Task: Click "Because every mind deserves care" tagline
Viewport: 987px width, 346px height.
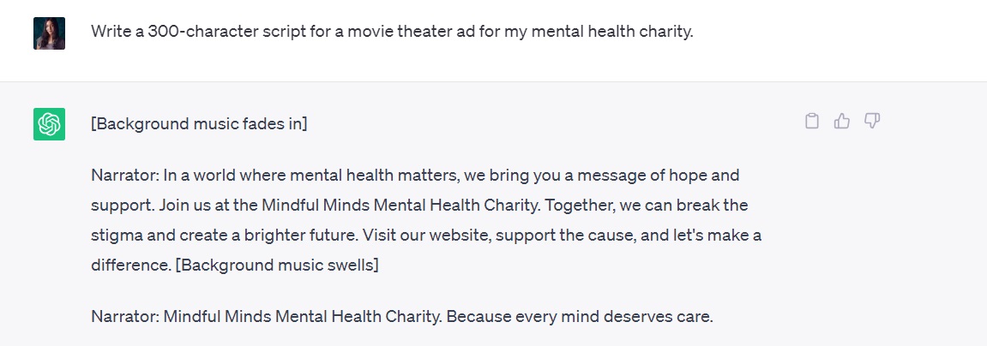Action: (x=580, y=316)
